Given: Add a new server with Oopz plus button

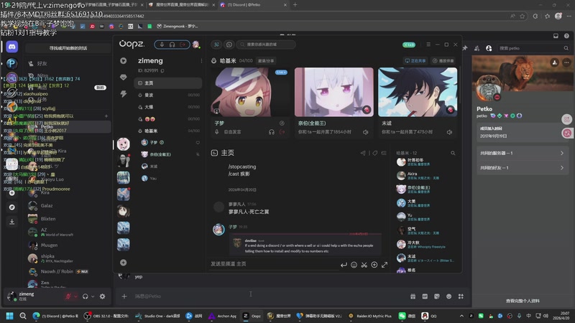Looking at the screenshot, I should click(123, 263).
